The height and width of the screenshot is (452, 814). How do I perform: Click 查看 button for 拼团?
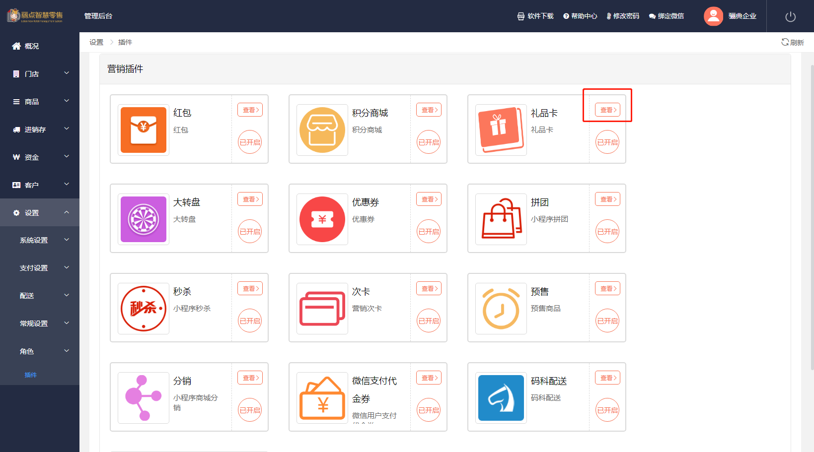tap(607, 199)
